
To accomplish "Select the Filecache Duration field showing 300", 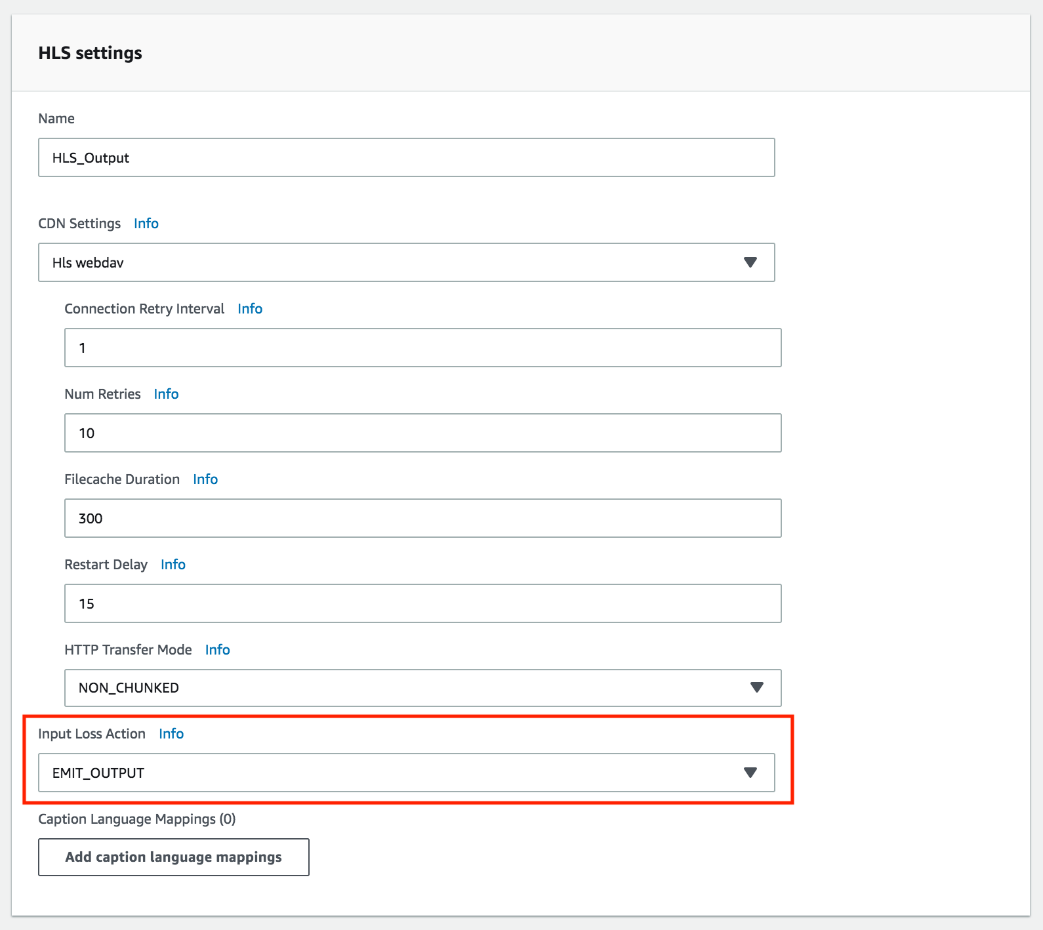I will pos(422,518).
